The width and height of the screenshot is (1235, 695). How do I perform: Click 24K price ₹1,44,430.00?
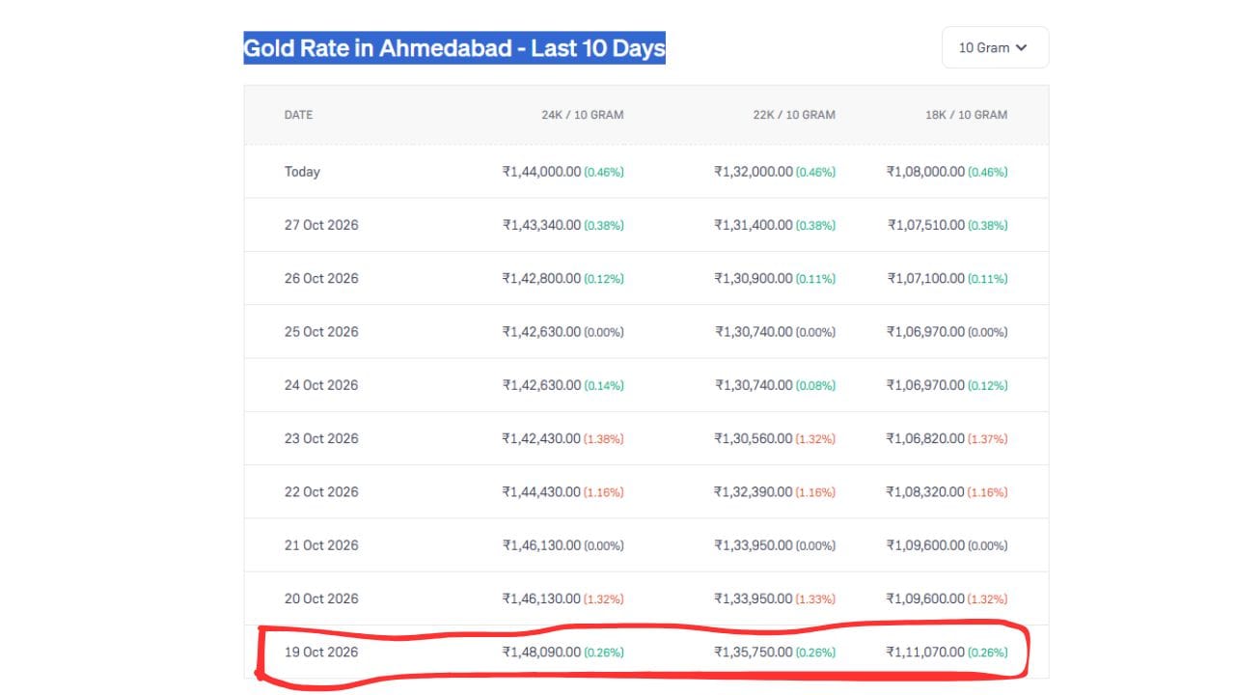(541, 491)
